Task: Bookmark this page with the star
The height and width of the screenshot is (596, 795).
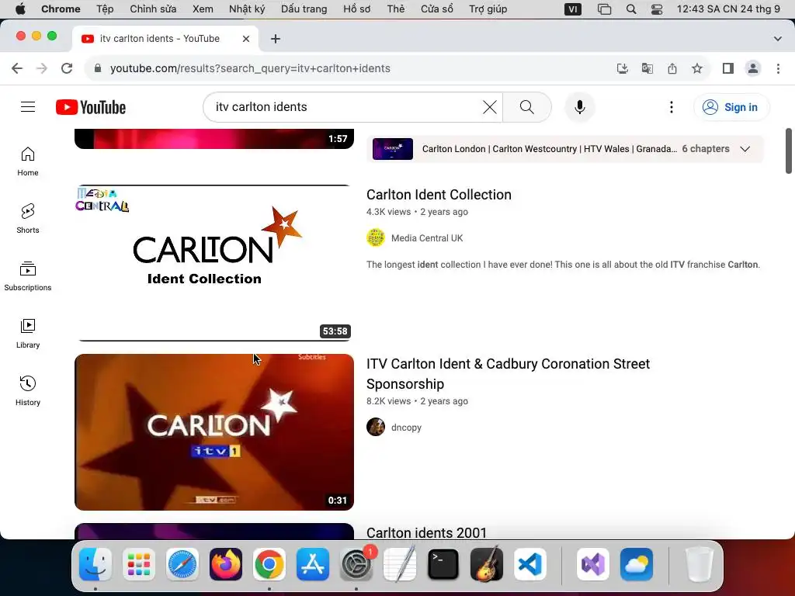Action: pyautogui.click(x=697, y=68)
